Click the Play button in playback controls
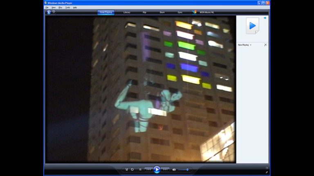This screenshot has width=314, height=176. 157,169
